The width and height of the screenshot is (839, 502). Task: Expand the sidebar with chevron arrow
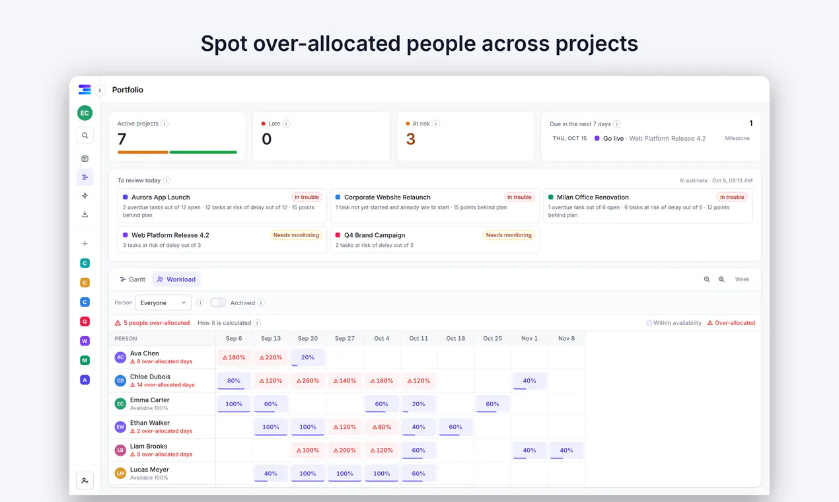[100, 90]
